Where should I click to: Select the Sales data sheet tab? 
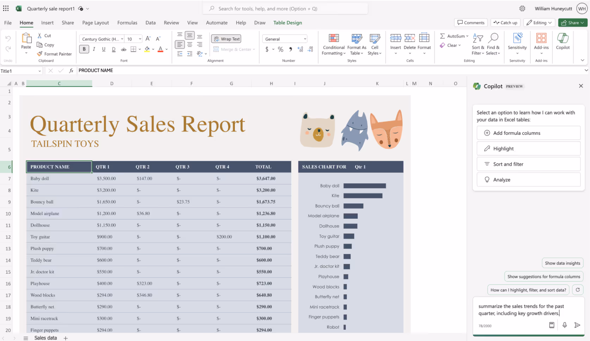[45, 338]
